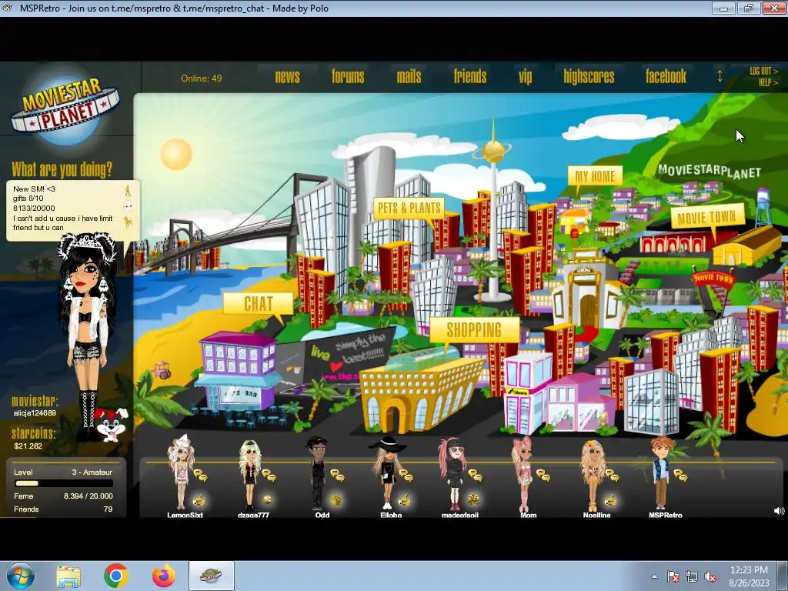Open the highscores section
The height and width of the screenshot is (591, 788).
589,76
